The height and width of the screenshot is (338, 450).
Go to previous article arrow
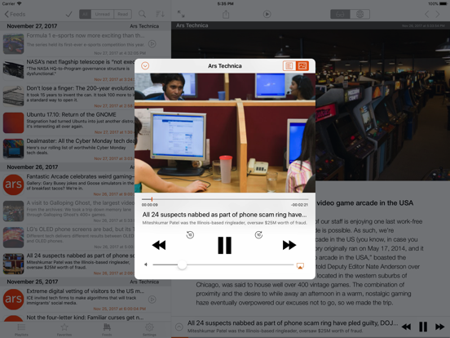tap(426, 14)
